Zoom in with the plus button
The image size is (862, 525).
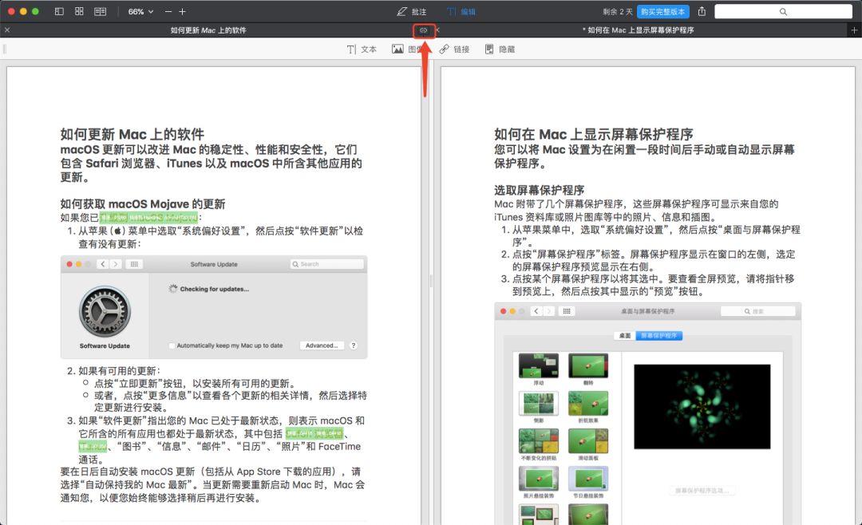click(183, 11)
